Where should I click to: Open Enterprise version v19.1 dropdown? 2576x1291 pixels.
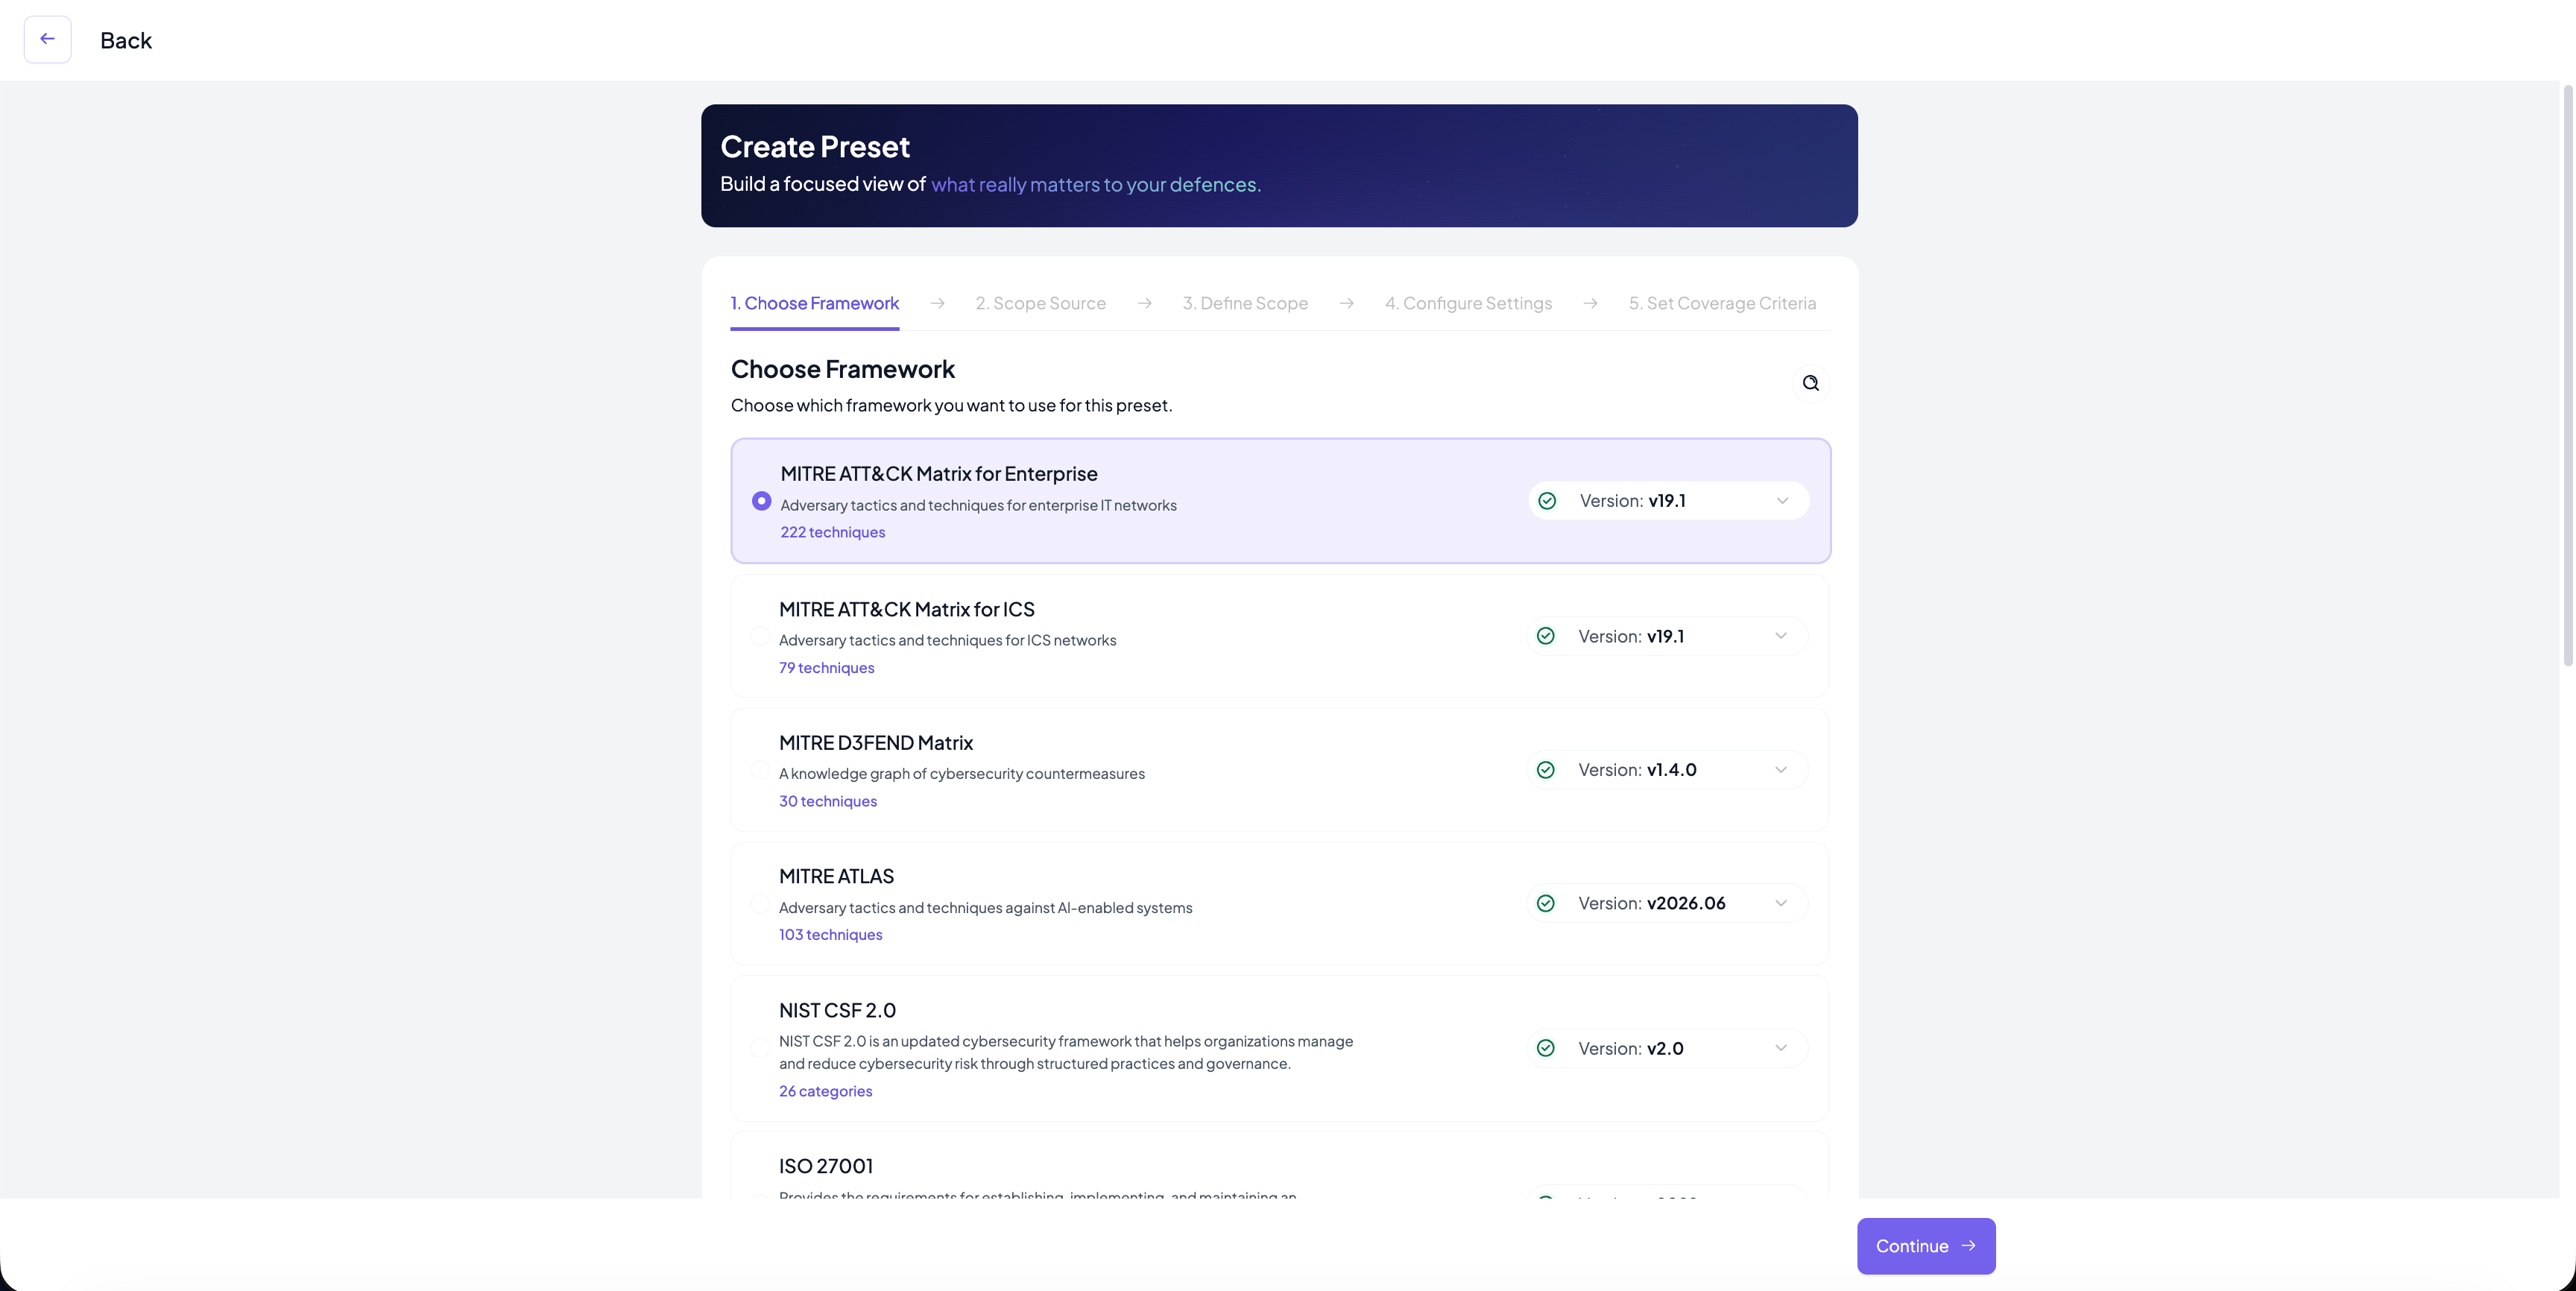(x=1668, y=501)
